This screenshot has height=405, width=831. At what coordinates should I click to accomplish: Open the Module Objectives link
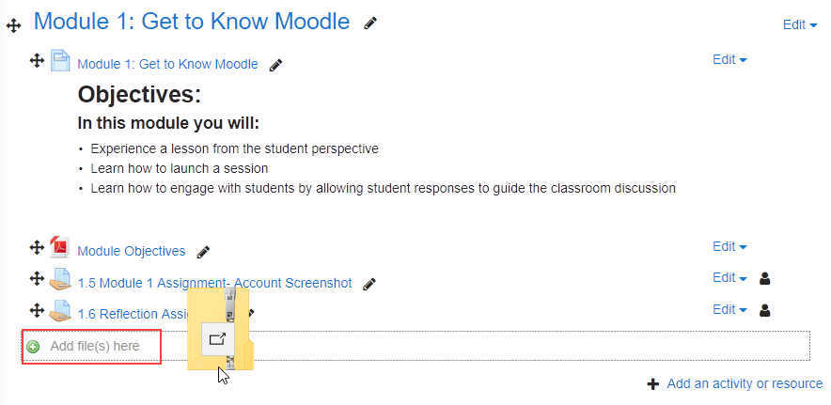[132, 251]
